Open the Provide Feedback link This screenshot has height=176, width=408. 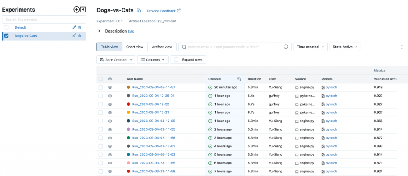tap(164, 11)
